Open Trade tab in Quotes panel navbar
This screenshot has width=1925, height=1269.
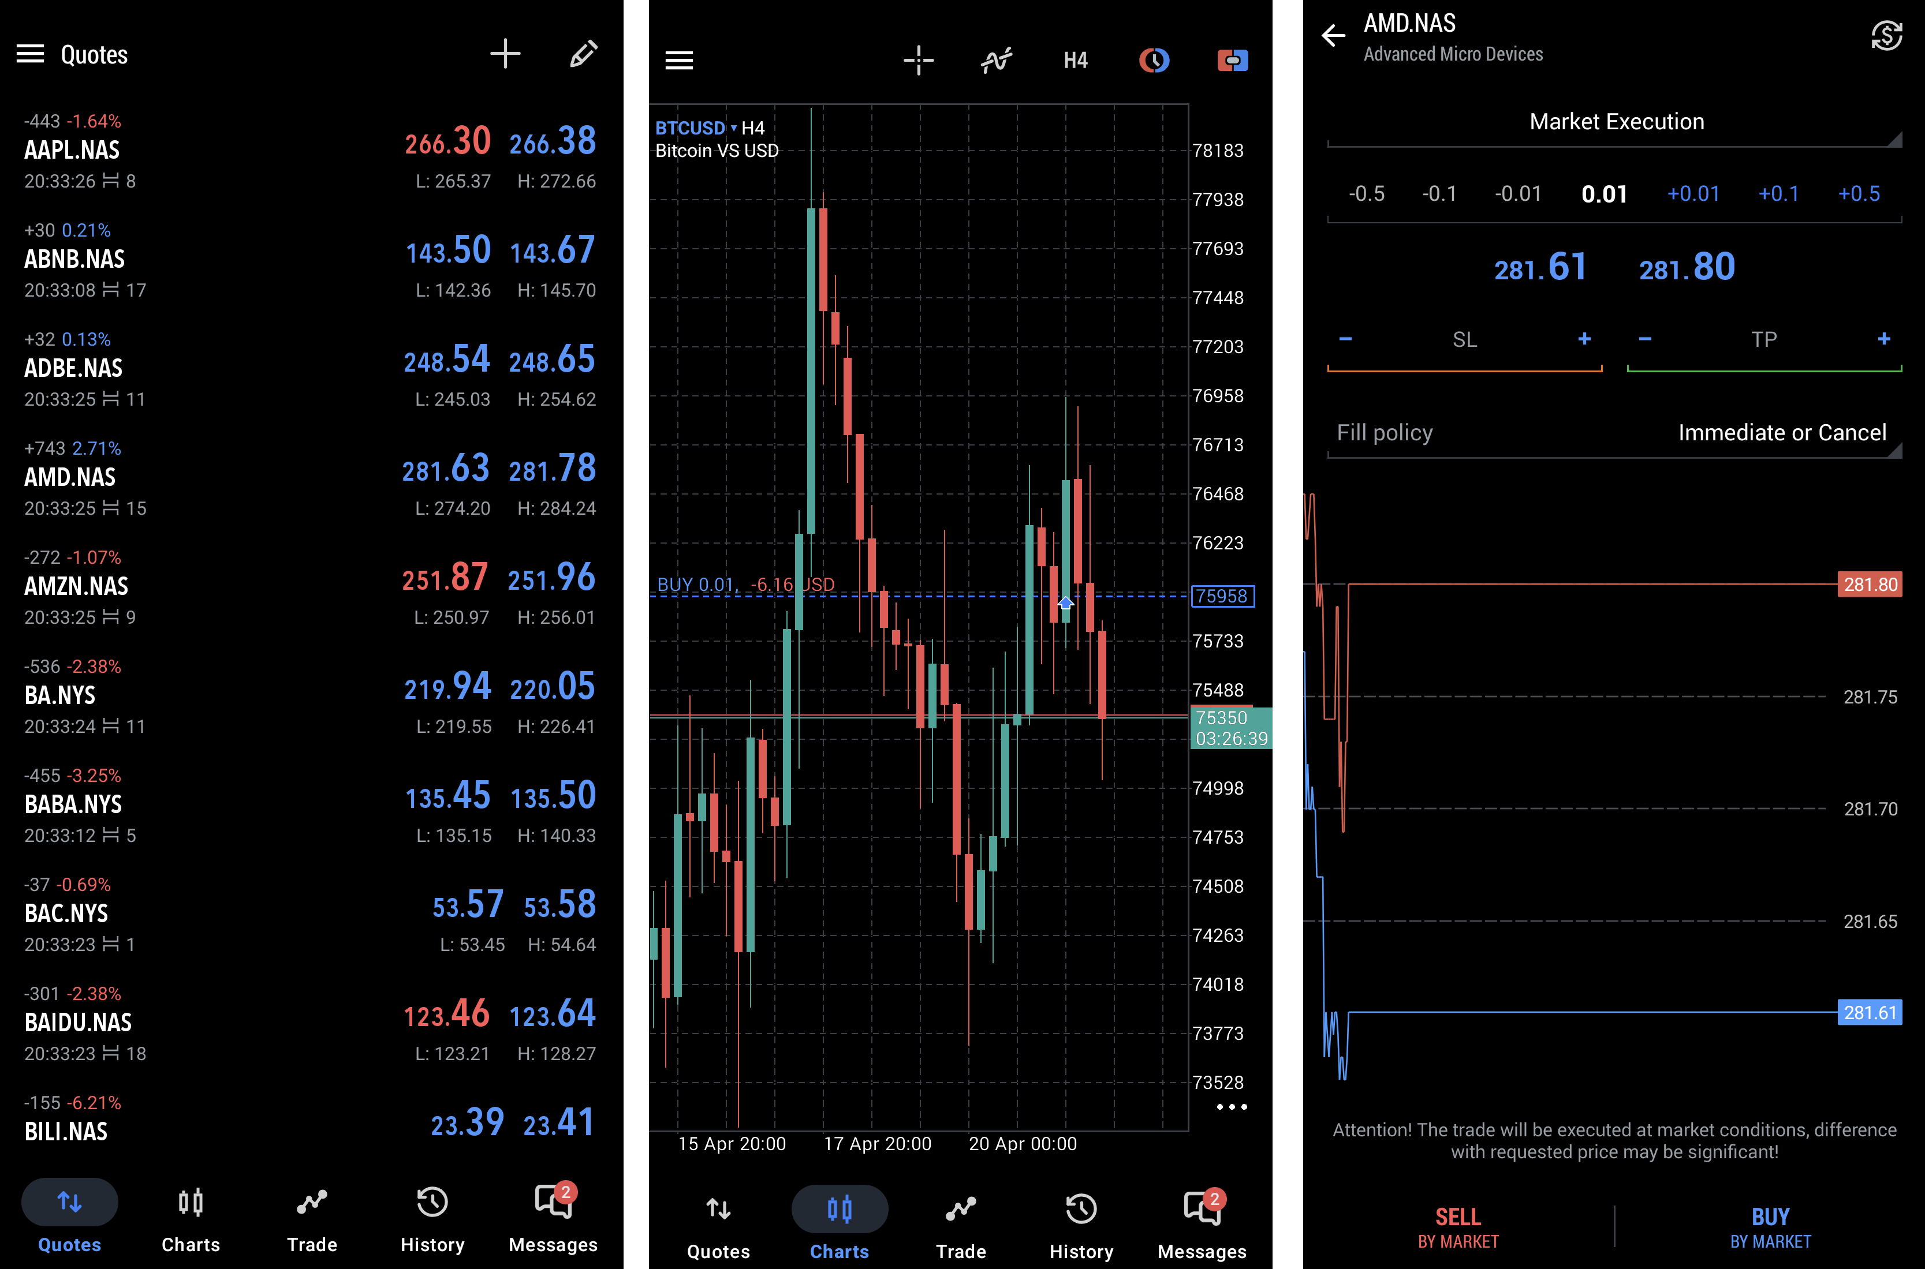coord(312,1221)
